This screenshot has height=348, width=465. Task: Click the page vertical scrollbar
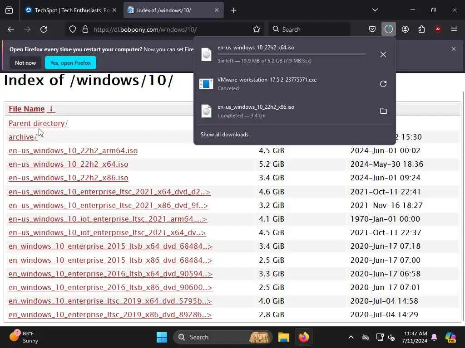coord(463,206)
